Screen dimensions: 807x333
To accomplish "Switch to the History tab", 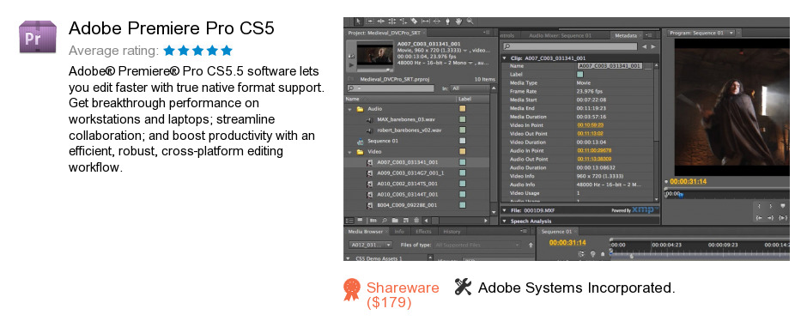I will point(452,232).
